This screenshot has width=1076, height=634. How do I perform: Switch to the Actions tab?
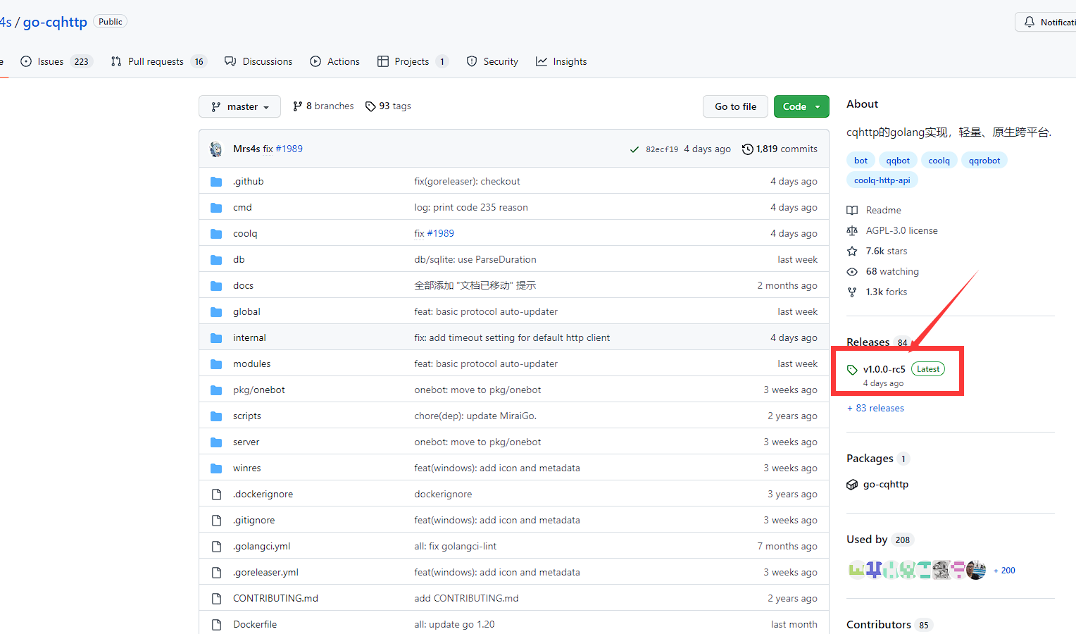point(335,61)
